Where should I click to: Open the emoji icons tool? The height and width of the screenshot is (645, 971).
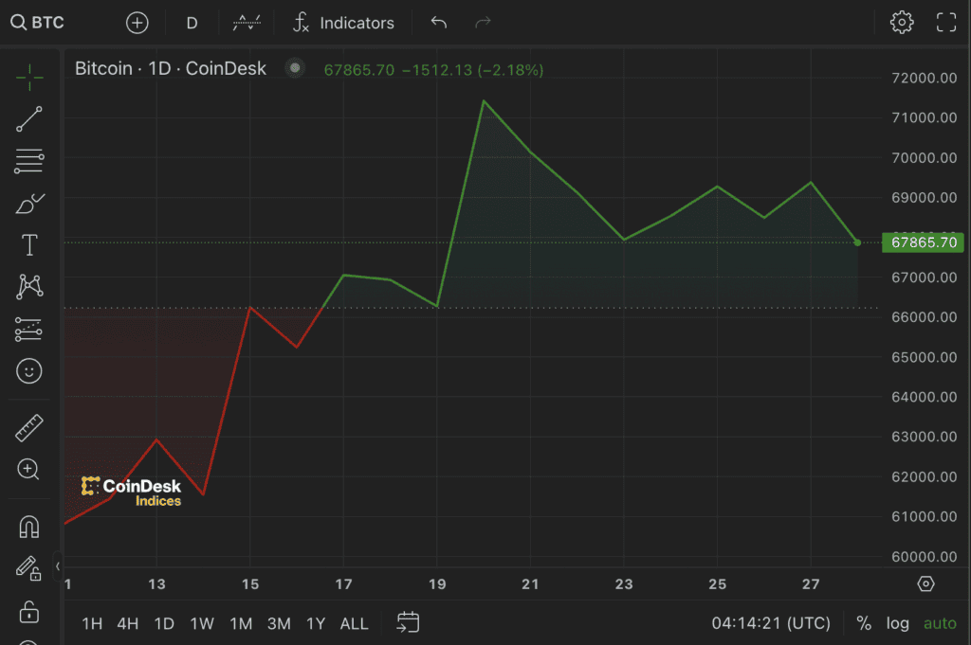click(x=29, y=371)
